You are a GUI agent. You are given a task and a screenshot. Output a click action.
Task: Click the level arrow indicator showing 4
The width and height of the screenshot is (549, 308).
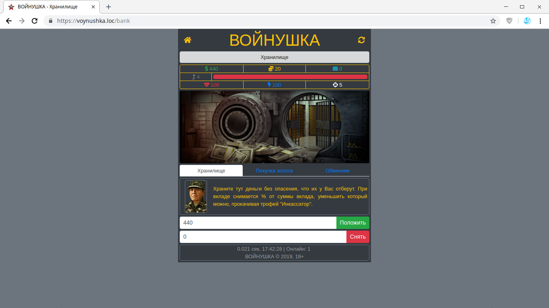pos(196,77)
